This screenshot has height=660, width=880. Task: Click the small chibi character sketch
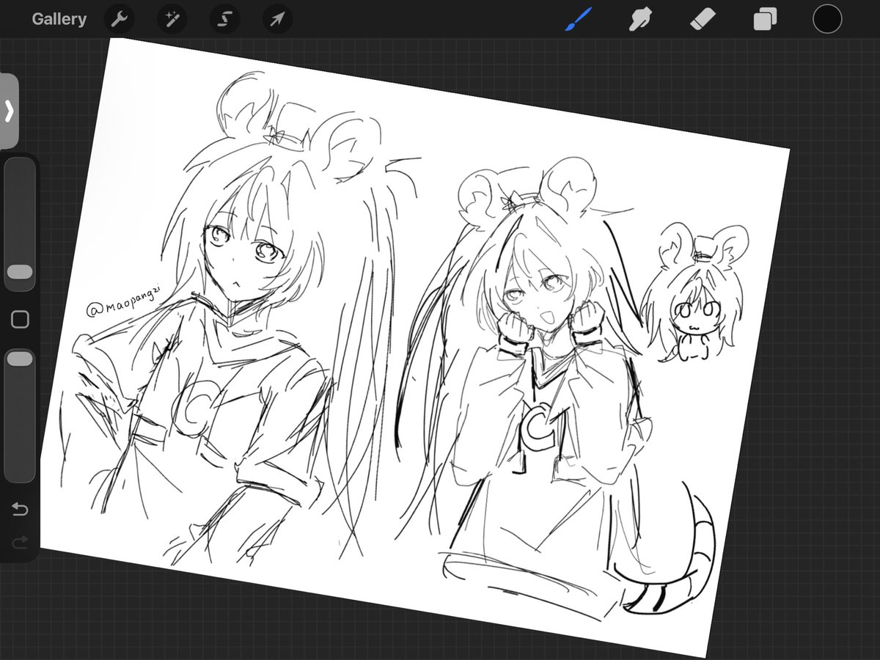693,295
